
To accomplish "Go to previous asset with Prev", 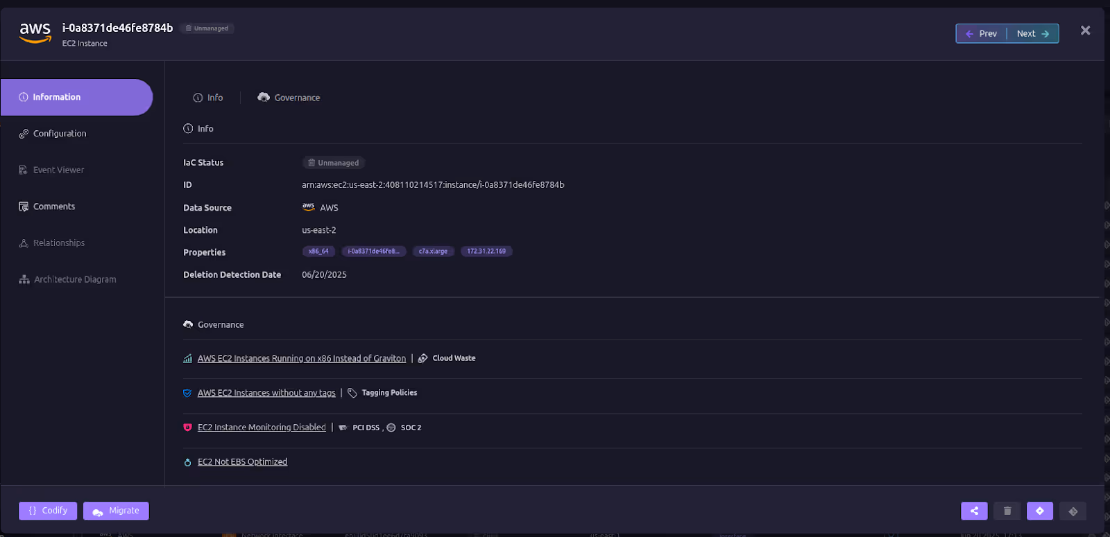I will (981, 33).
